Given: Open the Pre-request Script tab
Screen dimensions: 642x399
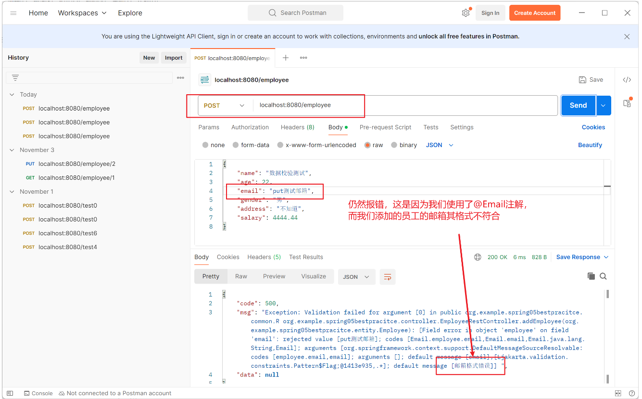Looking at the screenshot, I should (x=385, y=127).
